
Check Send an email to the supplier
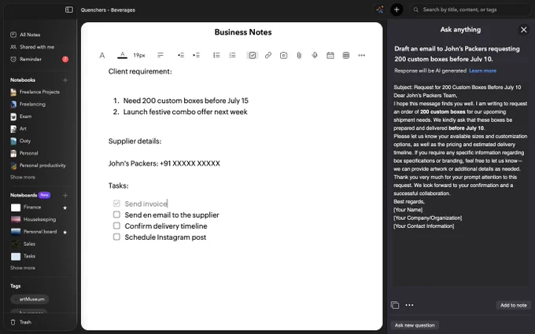click(116, 215)
